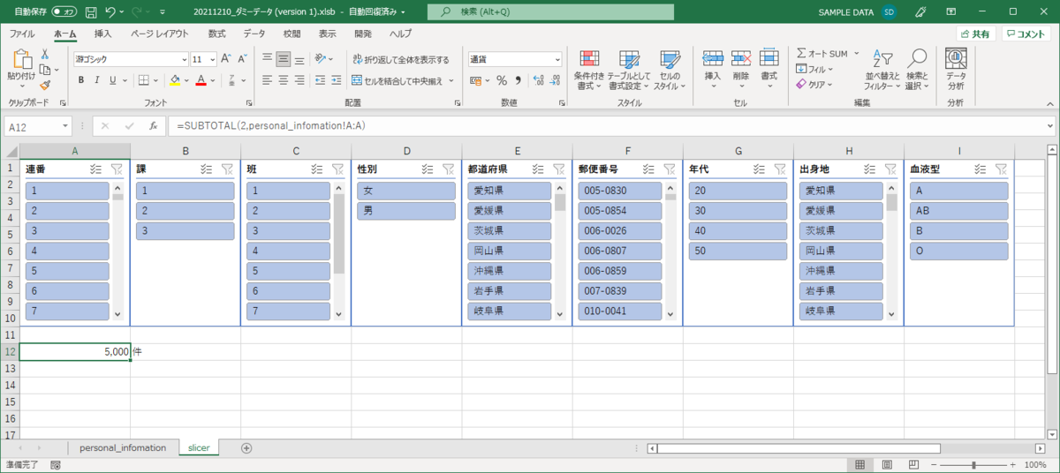Click the Delete cells (削除) icon
1060x473 pixels.
(741, 59)
